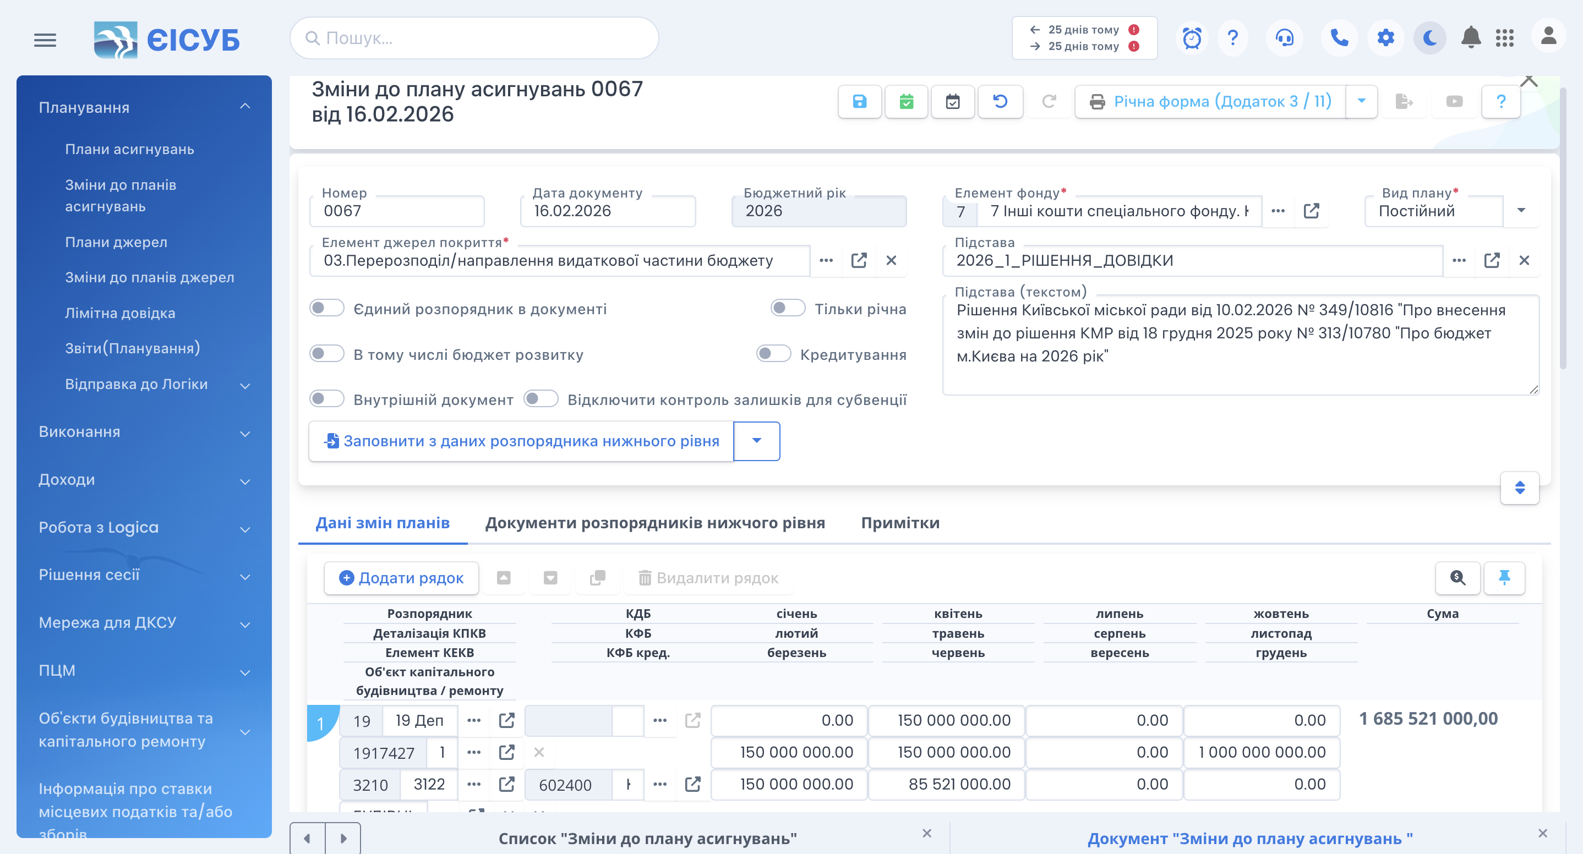Open search-in-table magnifier icon
Viewport: 1583px width, 854px height.
pyautogui.click(x=1457, y=578)
